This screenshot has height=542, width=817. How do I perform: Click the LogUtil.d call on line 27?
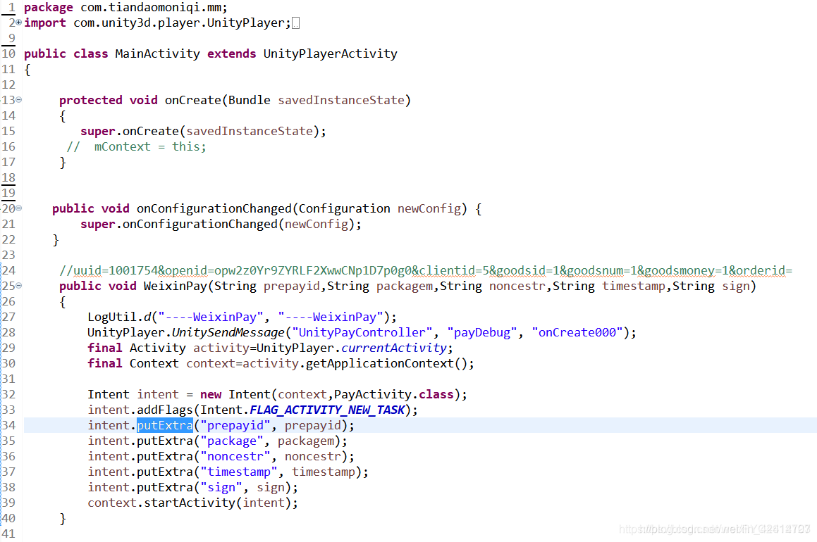point(242,317)
